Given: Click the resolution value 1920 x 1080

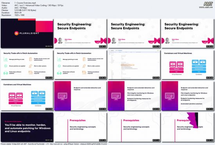Looking at the screenshot, I should (19, 15).
